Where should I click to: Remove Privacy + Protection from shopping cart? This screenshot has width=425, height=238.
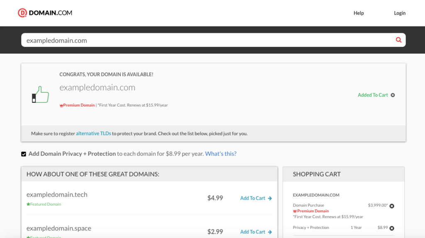[x=392, y=228]
